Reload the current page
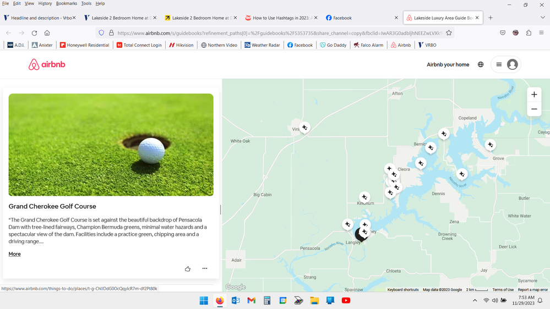Viewport: 550px width, 309px height. (34, 33)
